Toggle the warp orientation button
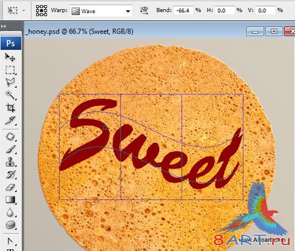 point(144,10)
